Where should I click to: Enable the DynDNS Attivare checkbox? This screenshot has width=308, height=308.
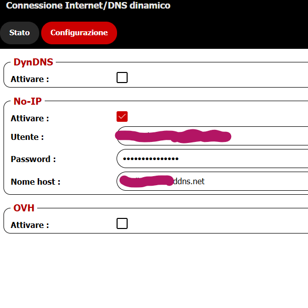[122, 78]
